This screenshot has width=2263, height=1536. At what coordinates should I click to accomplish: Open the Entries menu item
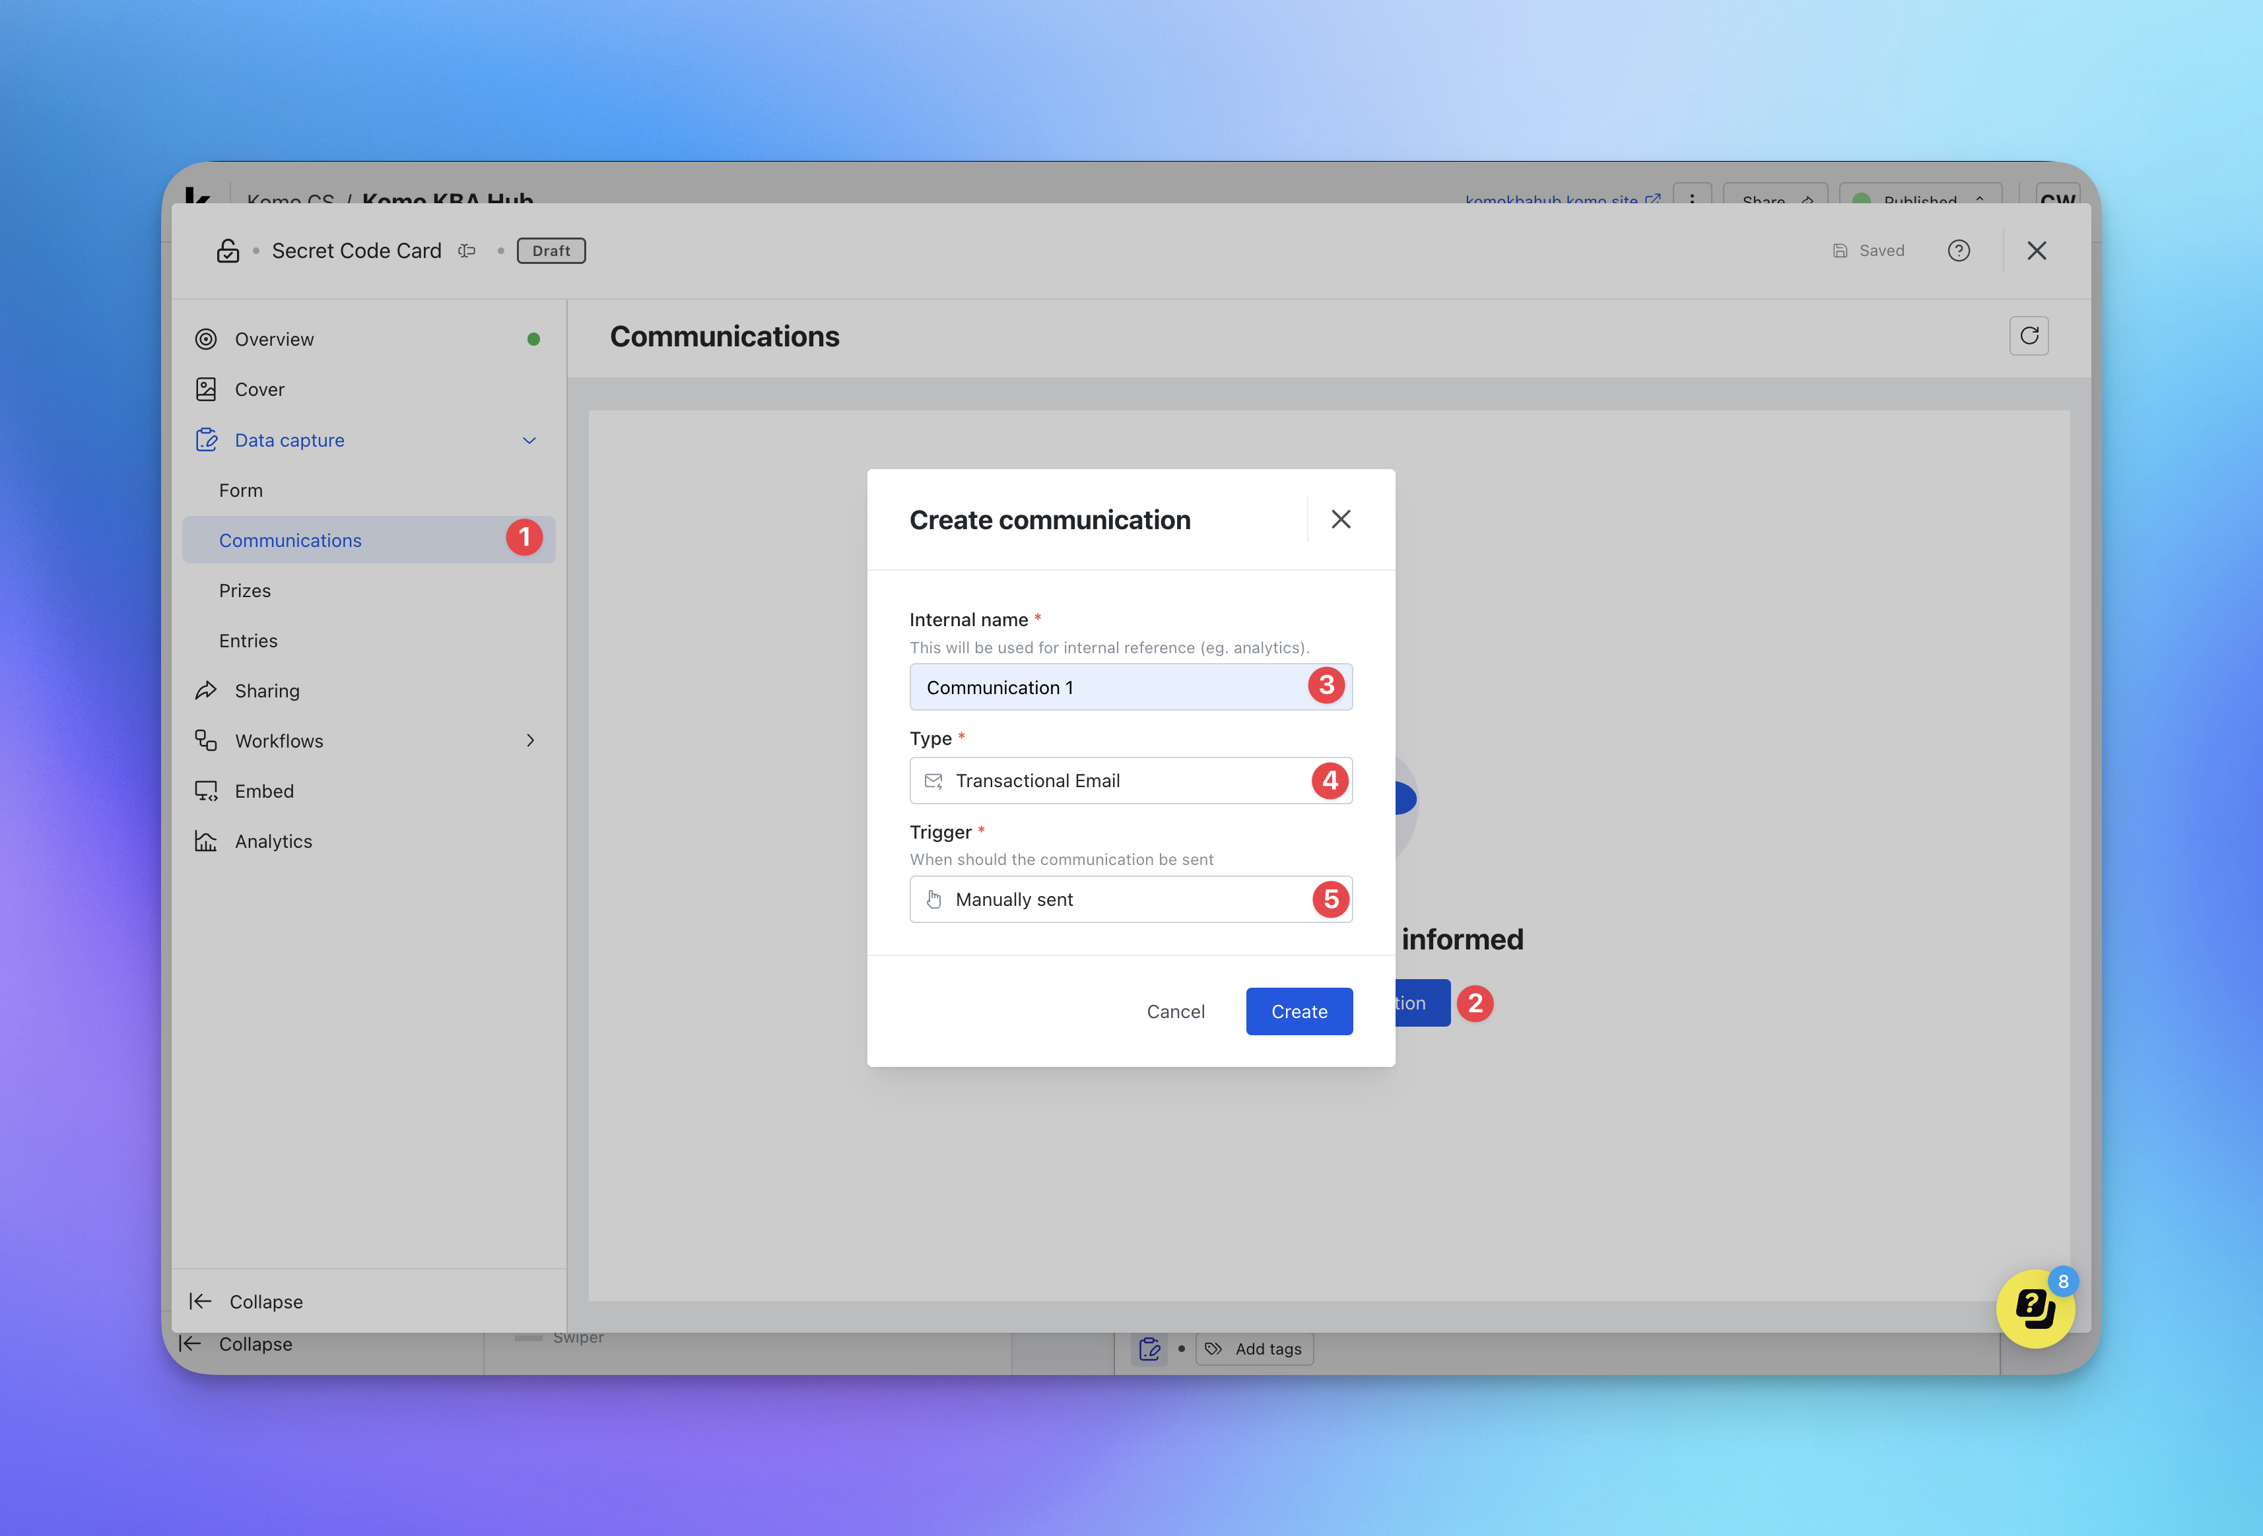coord(248,641)
